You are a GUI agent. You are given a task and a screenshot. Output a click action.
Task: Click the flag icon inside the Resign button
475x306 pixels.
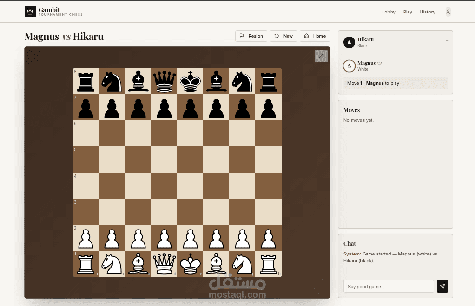pyautogui.click(x=242, y=36)
